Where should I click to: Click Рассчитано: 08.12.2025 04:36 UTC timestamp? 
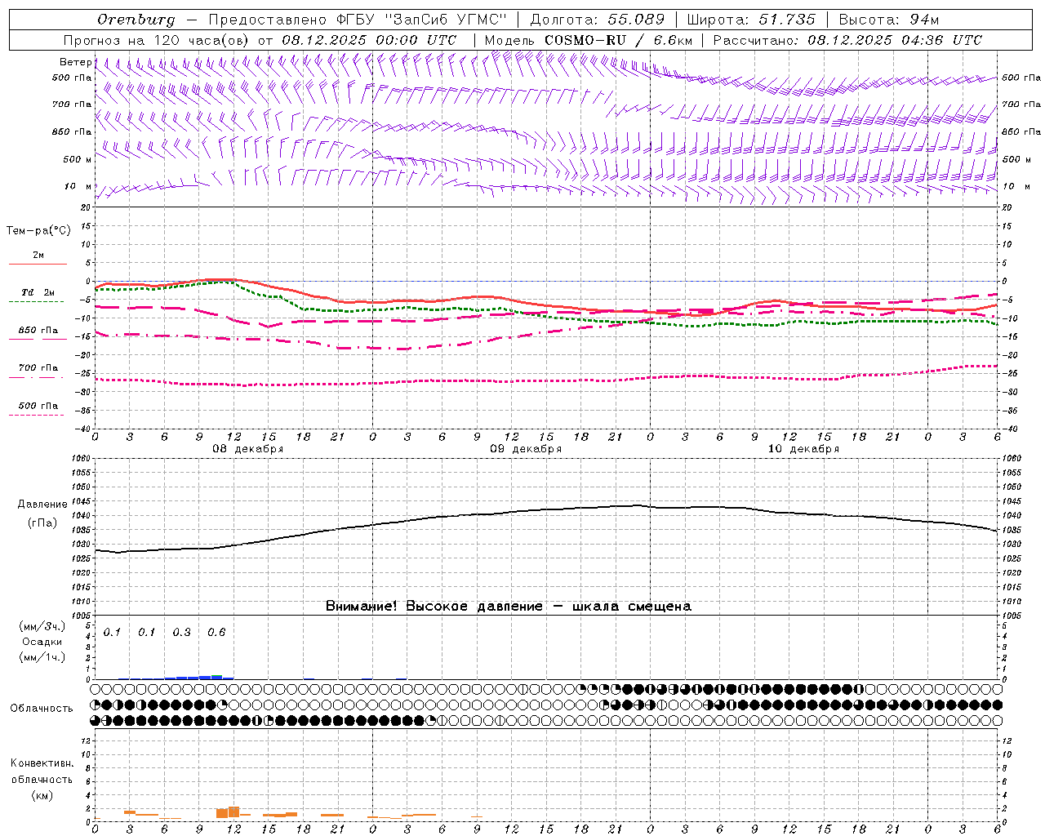tap(847, 40)
